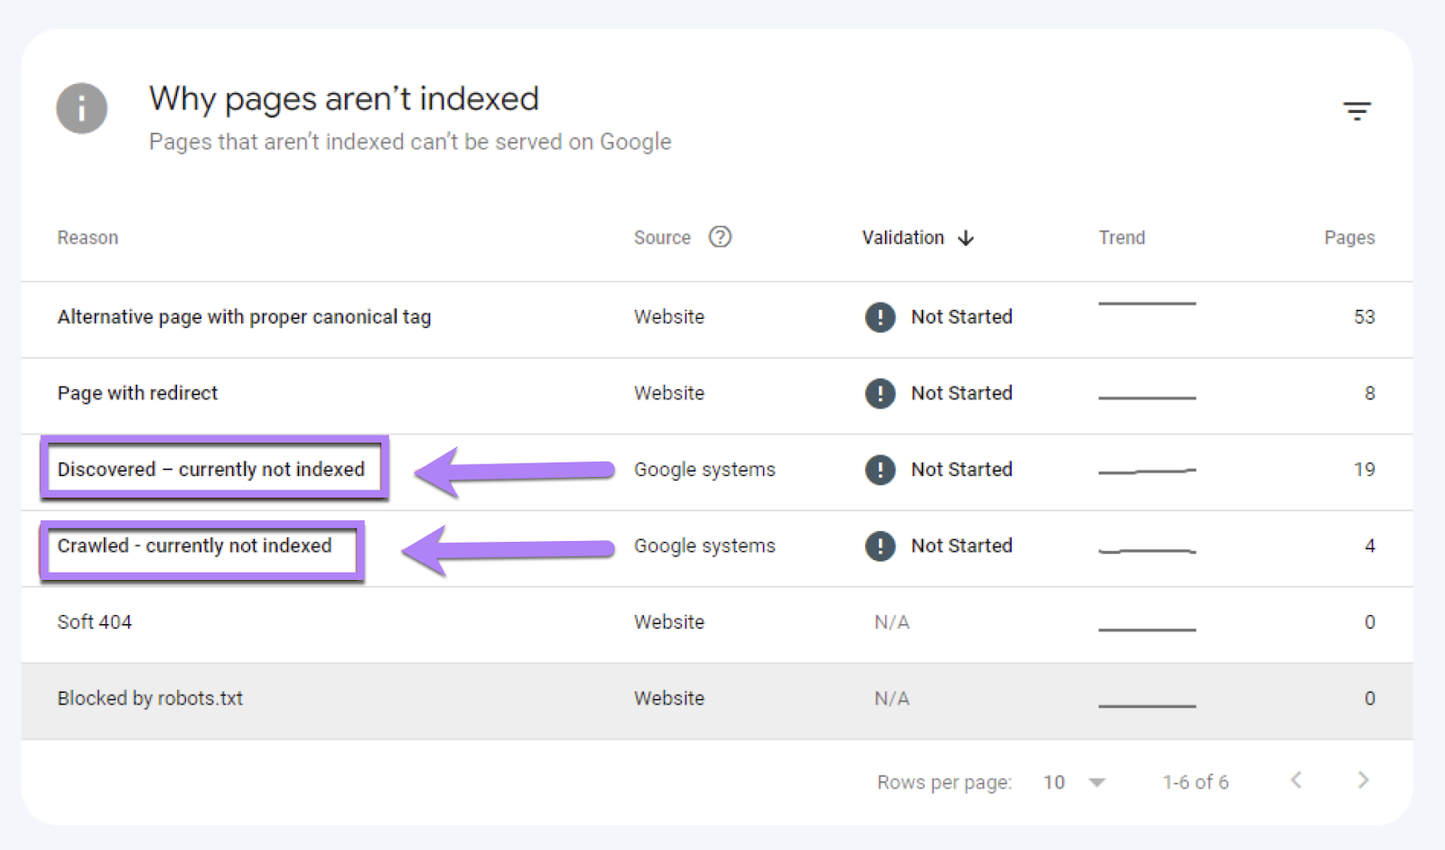This screenshot has width=1445, height=850.
Task: Open the Blocked by robots.txt row
Action: [x=150, y=697]
